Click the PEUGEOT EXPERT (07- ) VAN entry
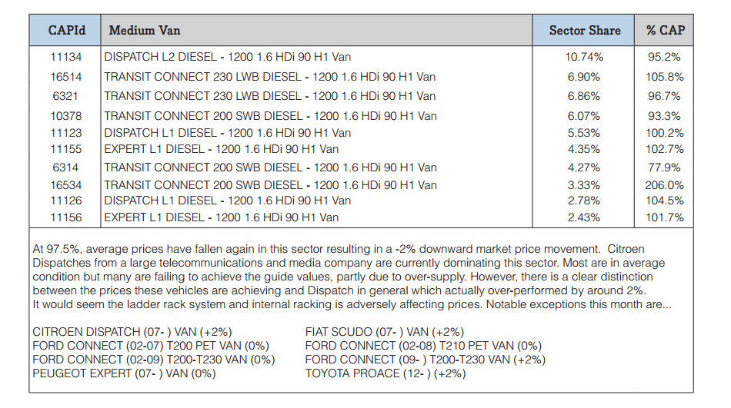This screenshot has height=408, width=731. 124,373
